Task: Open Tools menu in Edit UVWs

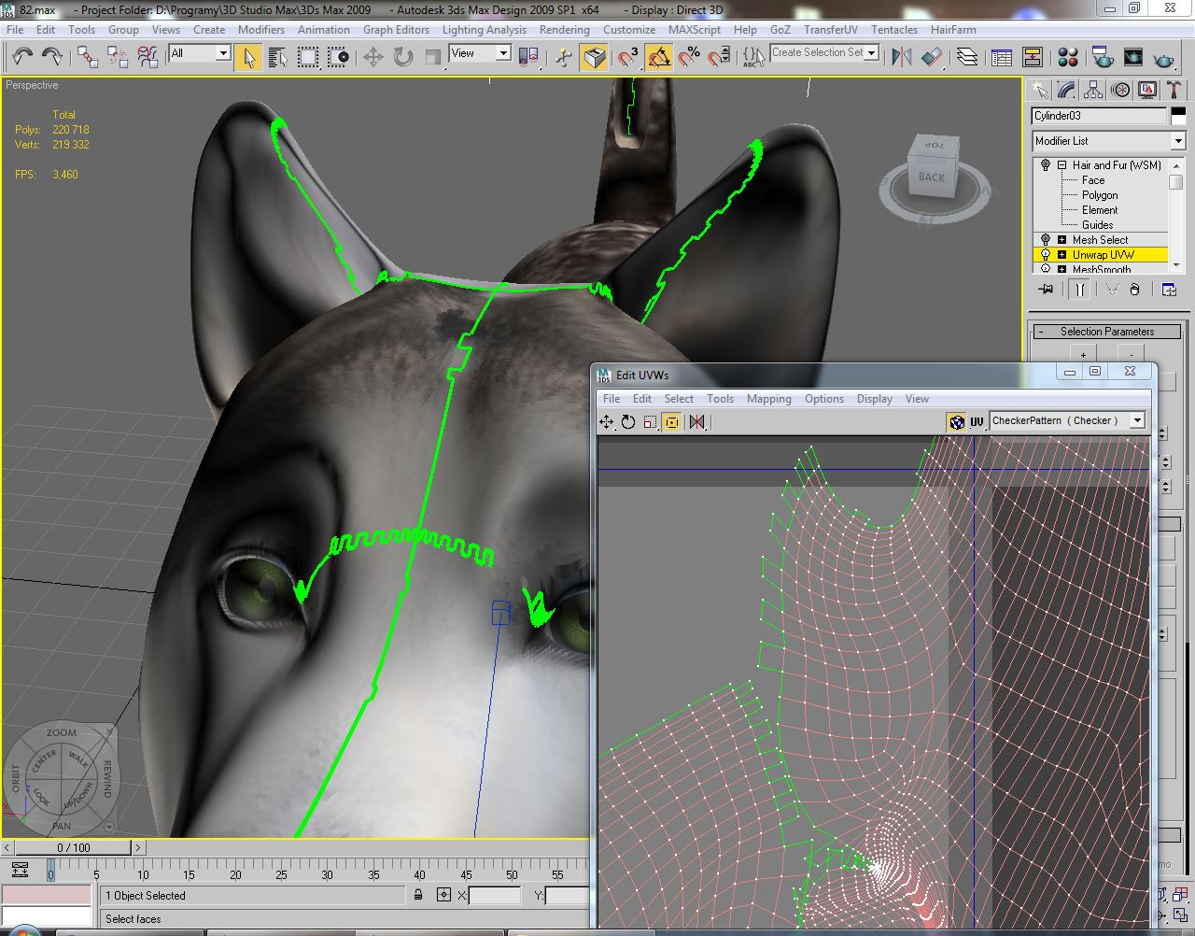Action: 720,399
